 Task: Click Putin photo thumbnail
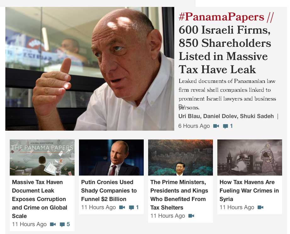tap(111, 157)
